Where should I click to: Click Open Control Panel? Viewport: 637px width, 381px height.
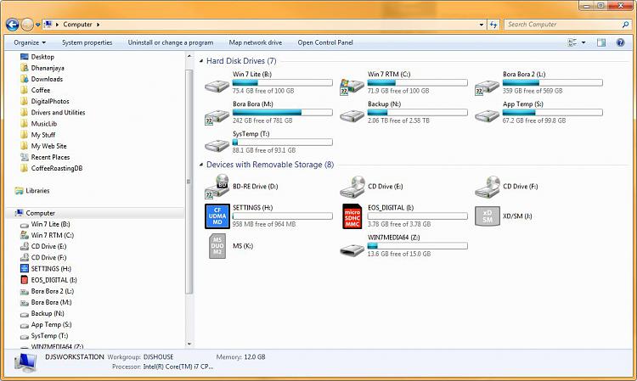click(x=325, y=42)
